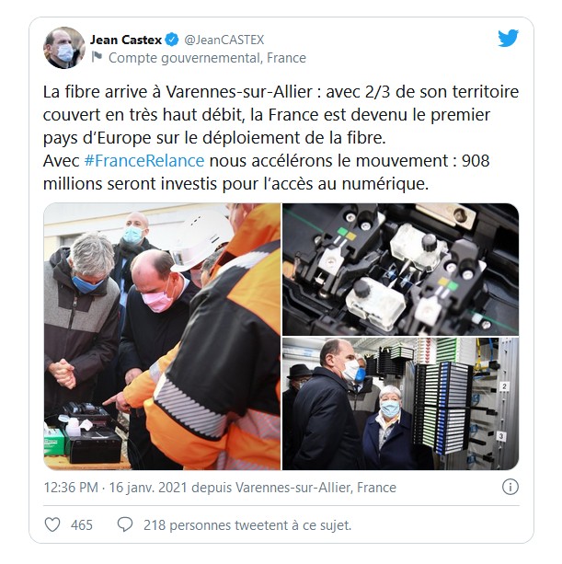Open replies via speech bubble icon

coord(125,524)
